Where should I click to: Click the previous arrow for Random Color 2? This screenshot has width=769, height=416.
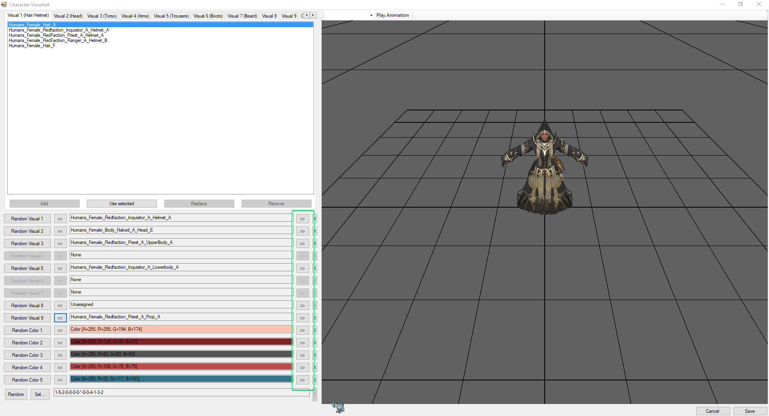point(60,343)
